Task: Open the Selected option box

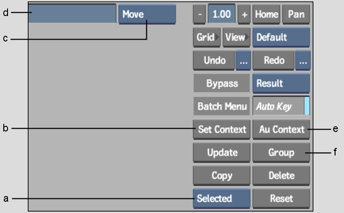Action: coord(222,198)
